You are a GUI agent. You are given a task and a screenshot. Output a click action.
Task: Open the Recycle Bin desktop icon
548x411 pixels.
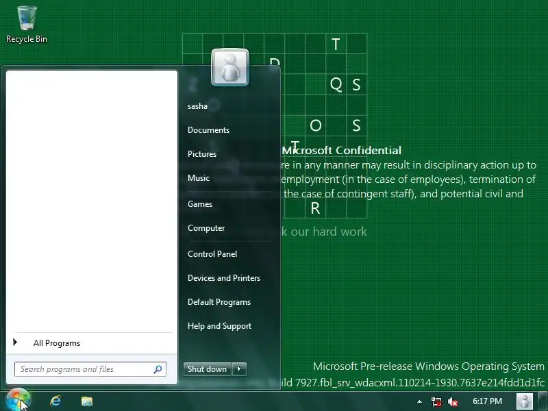(27, 25)
